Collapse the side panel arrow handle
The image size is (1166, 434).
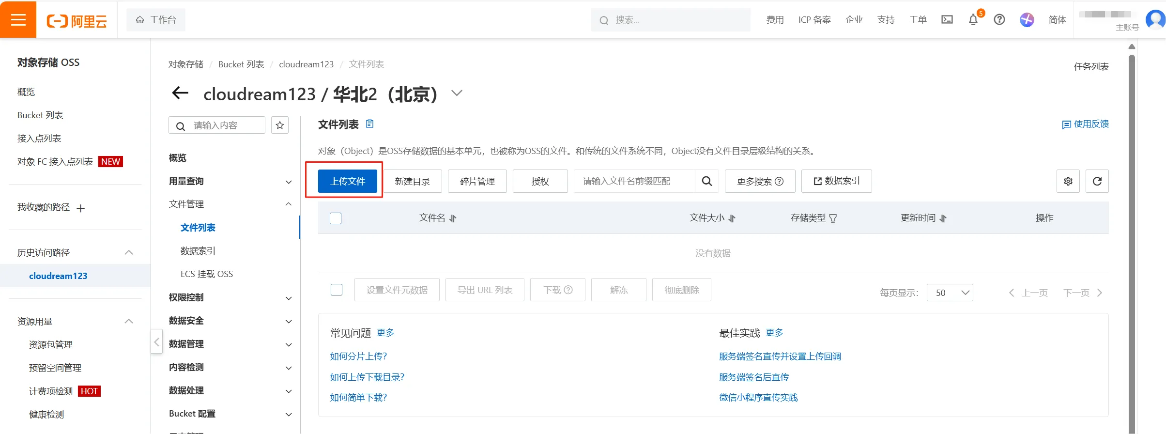[x=156, y=342]
